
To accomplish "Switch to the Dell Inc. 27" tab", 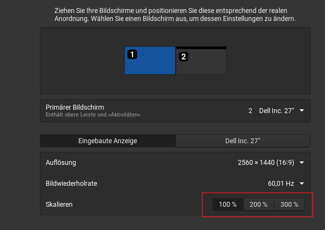I will [x=242, y=141].
